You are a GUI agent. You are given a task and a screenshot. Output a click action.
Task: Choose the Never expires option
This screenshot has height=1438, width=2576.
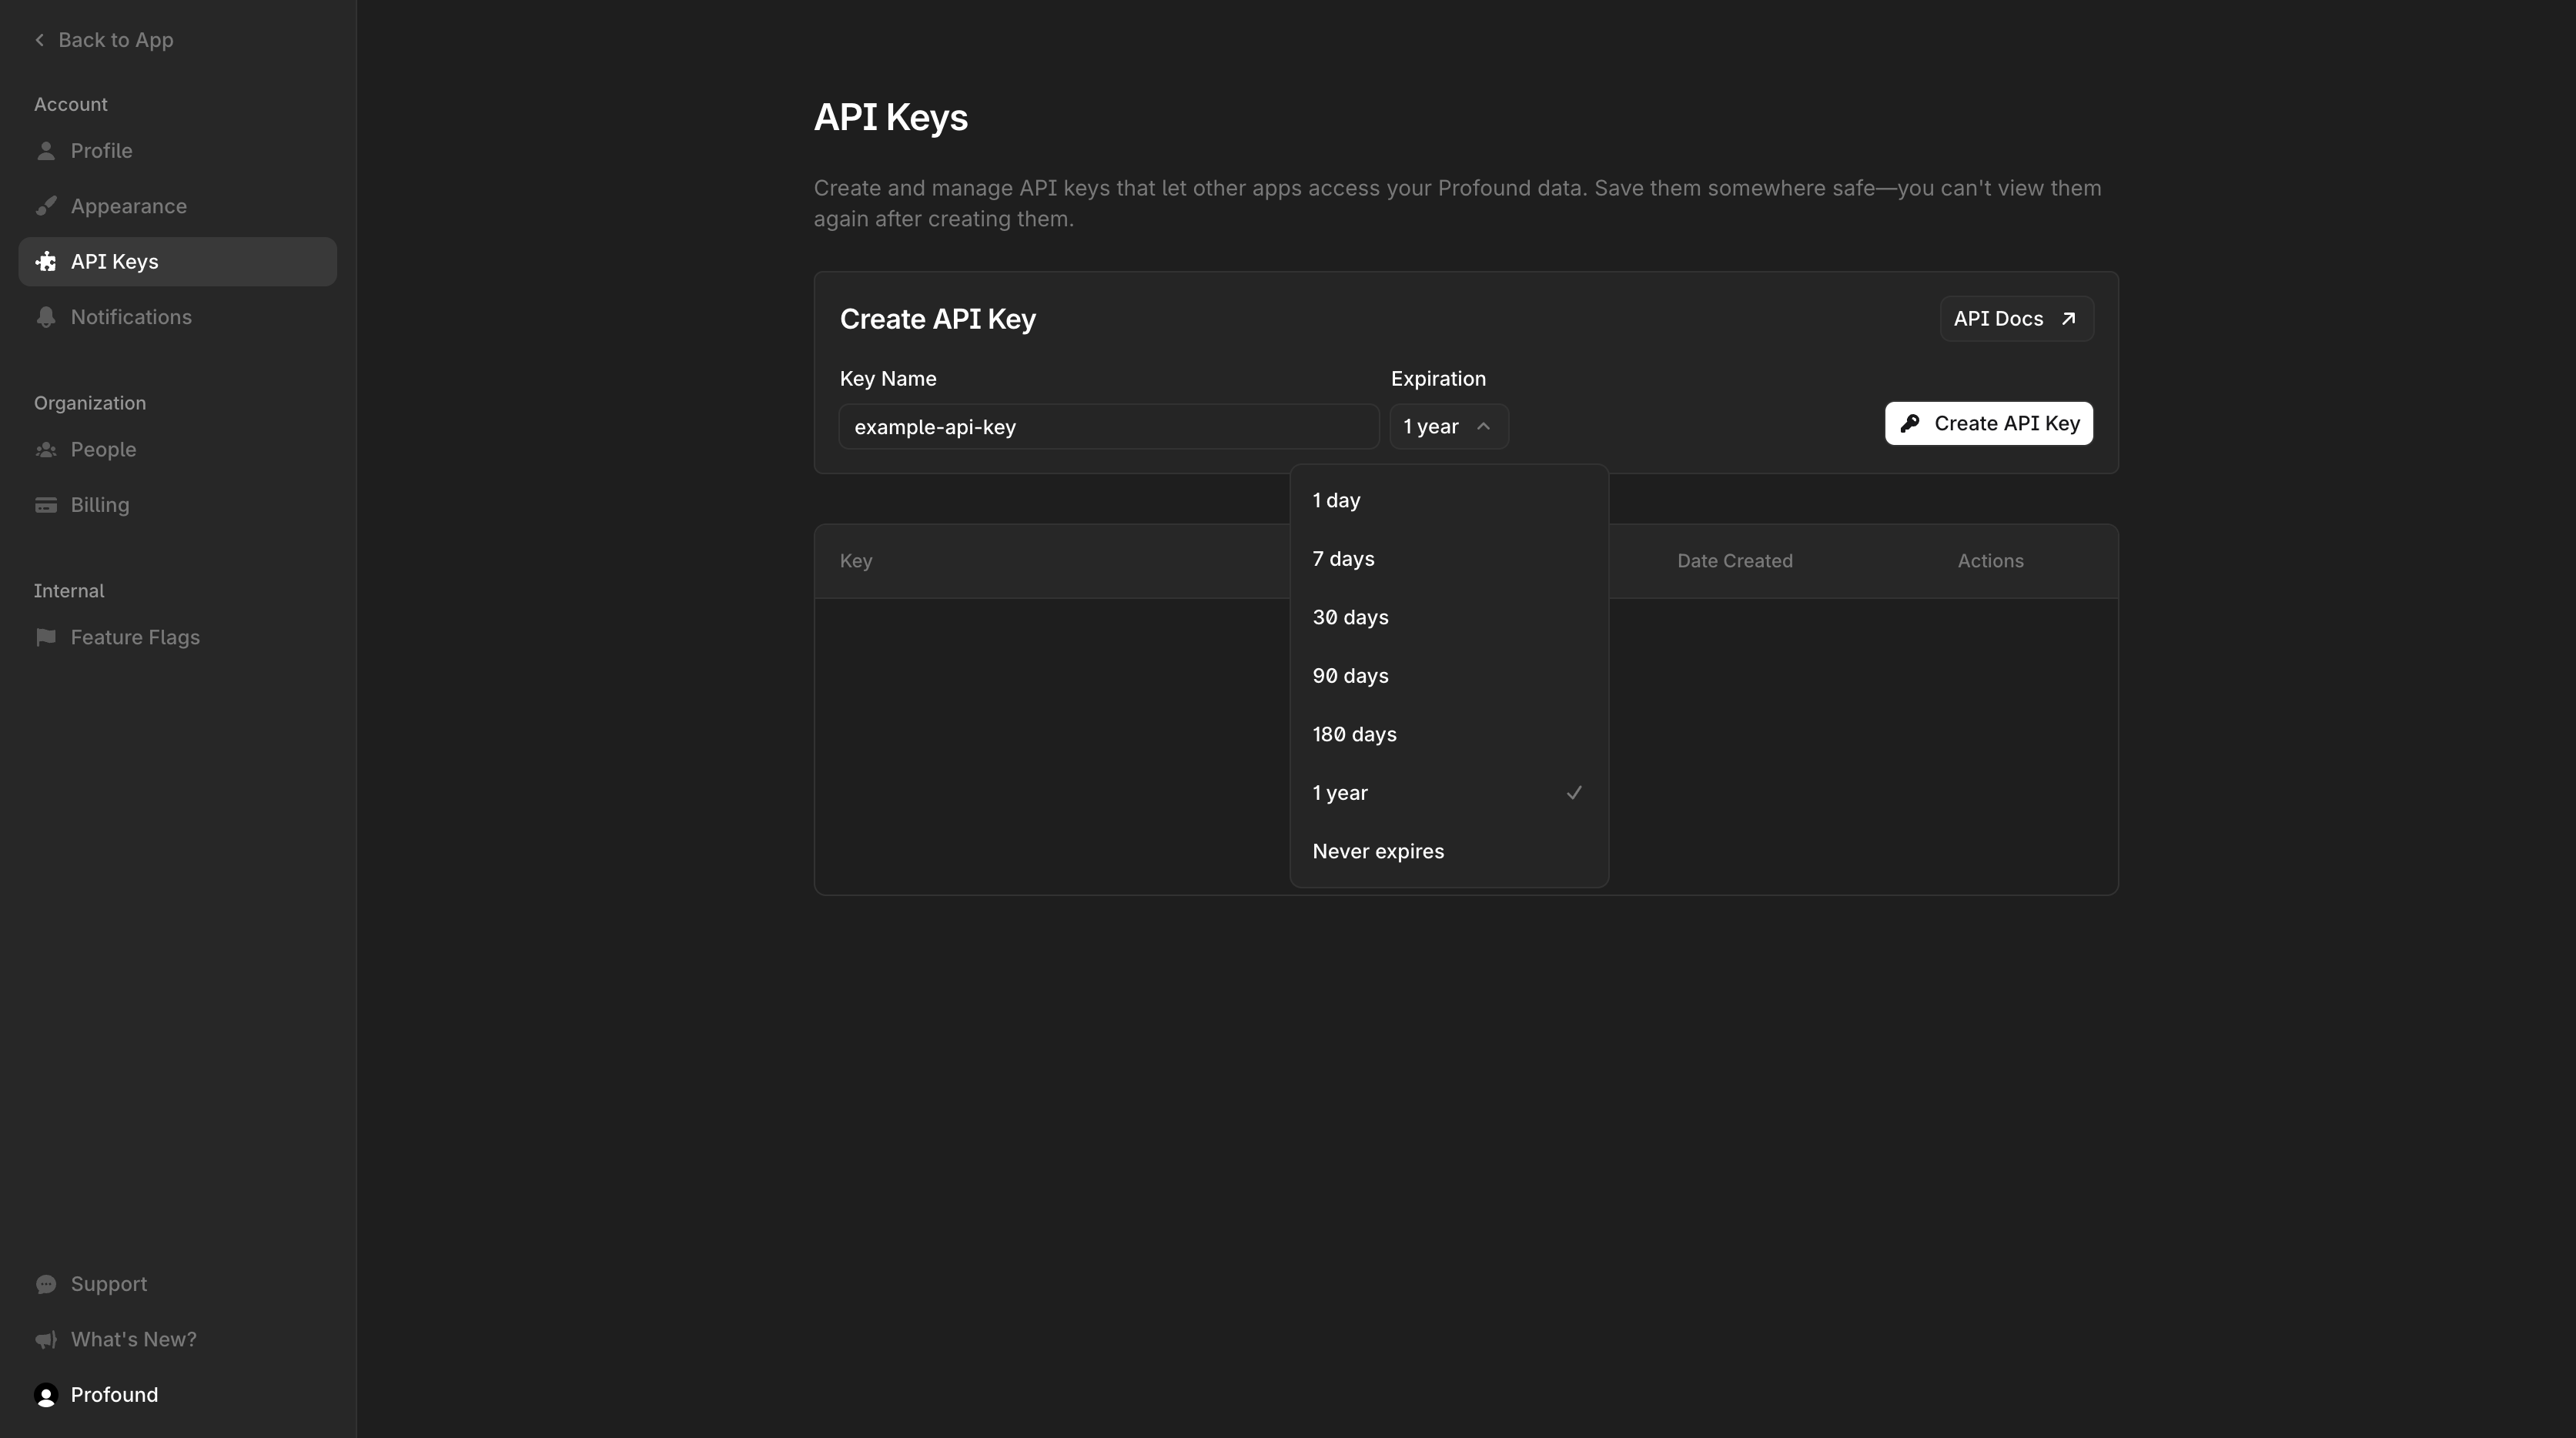click(1378, 851)
